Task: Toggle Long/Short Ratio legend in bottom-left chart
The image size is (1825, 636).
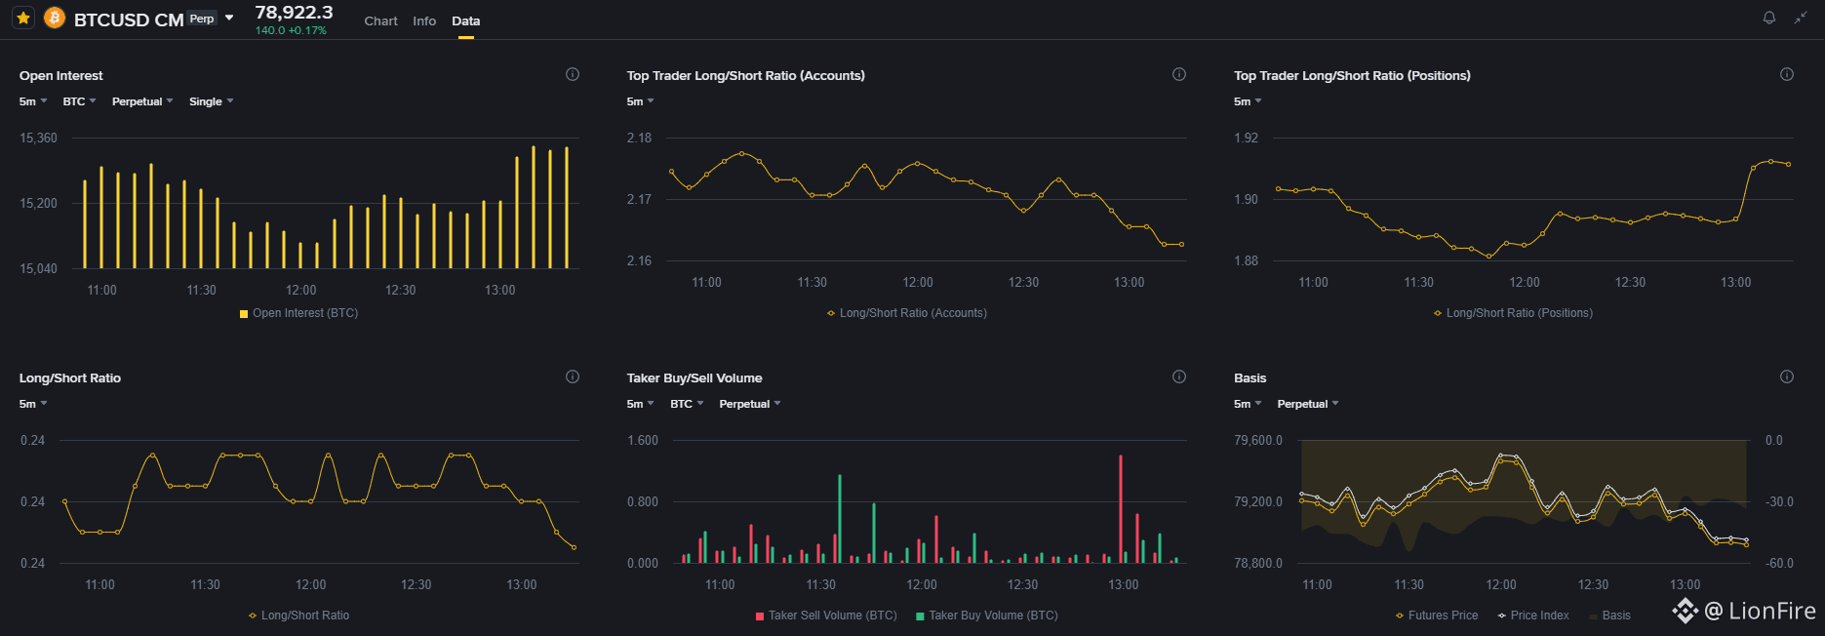Action: click(298, 616)
